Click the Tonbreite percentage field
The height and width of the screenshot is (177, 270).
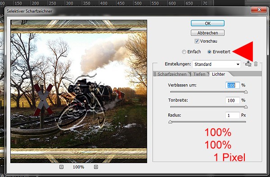[x=233, y=100]
